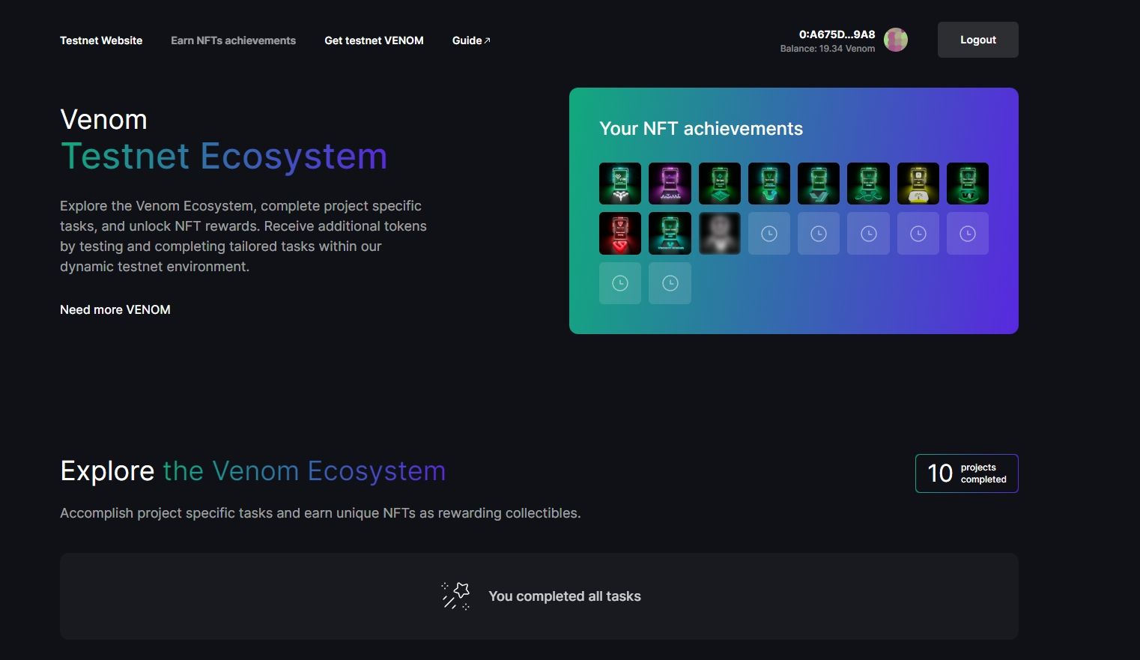Open the purple glowing NFT achievement
Screen dimensions: 1140x660
click(670, 184)
